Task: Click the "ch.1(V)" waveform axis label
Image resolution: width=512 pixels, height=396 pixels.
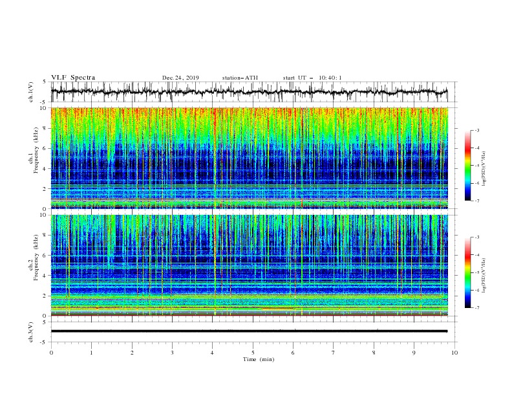Action: 31,92
